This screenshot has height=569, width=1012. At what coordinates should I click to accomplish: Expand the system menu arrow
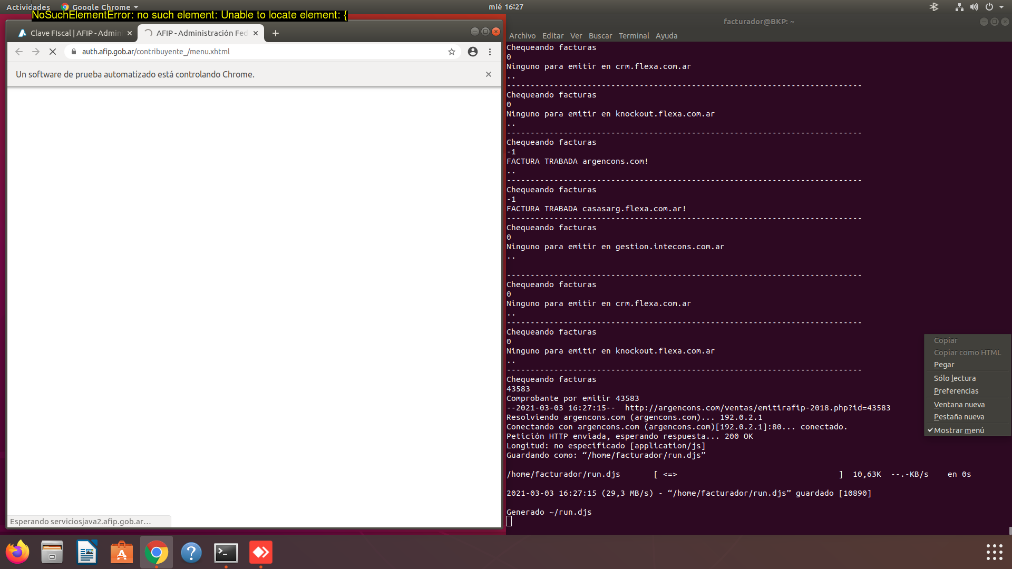tap(1001, 7)
